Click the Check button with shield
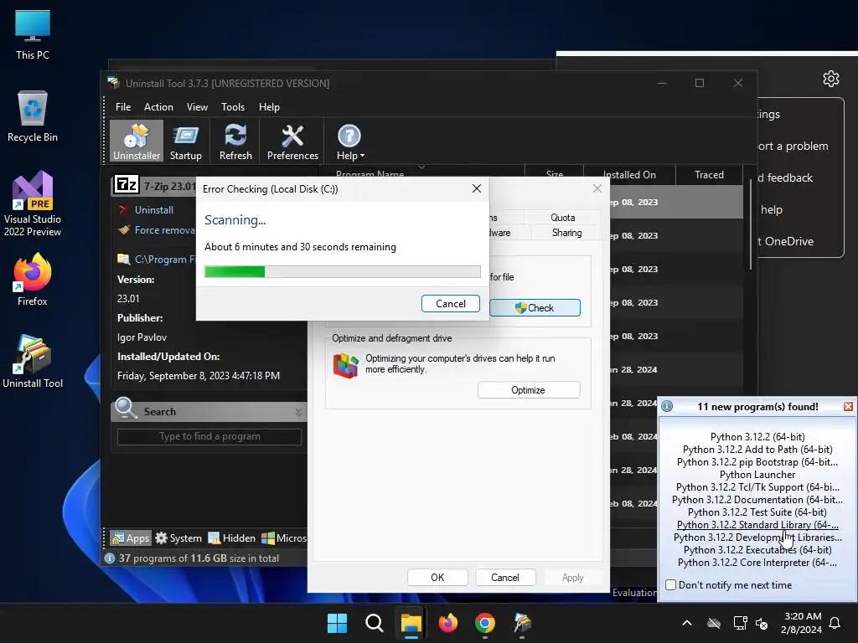The image size is (858, 643). pos(535,308)
